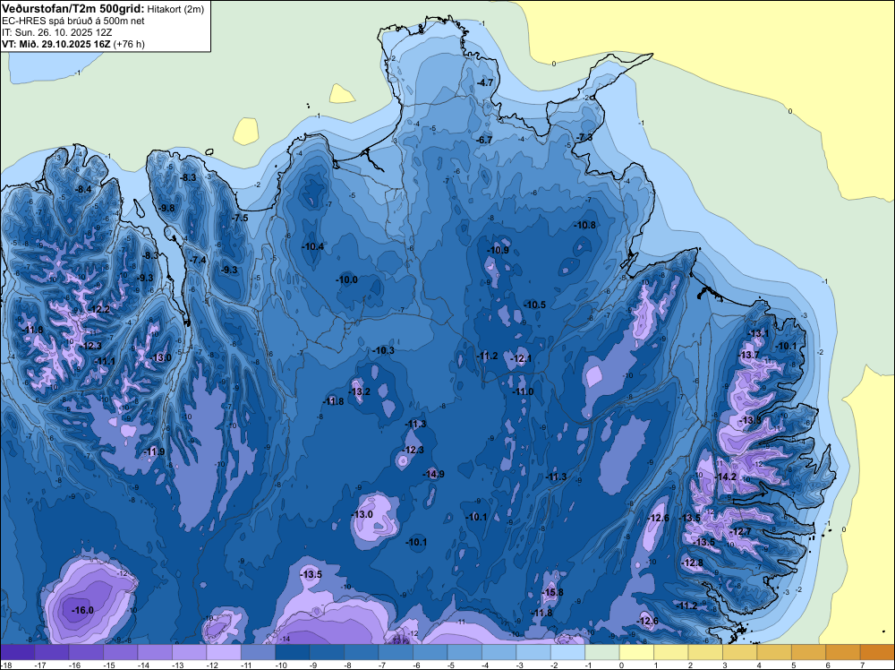The width and height of the screenshot is (895, 670).
Task: Select the -7.4 temperature reading
Action: pyautogui.click(x=198, y=260)
